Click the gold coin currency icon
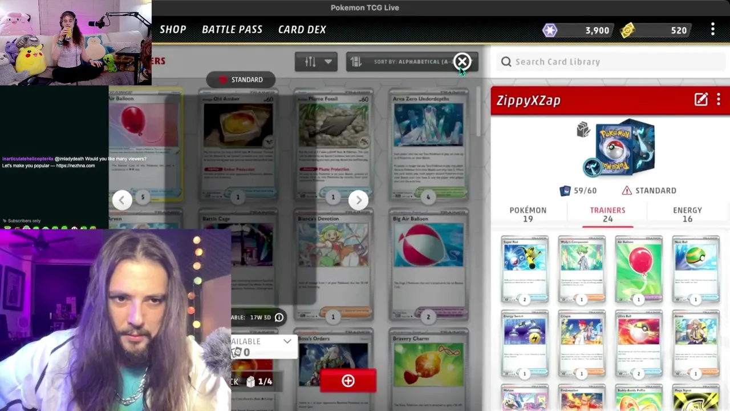This screenshot has height=411, width=730. [627, 30]
